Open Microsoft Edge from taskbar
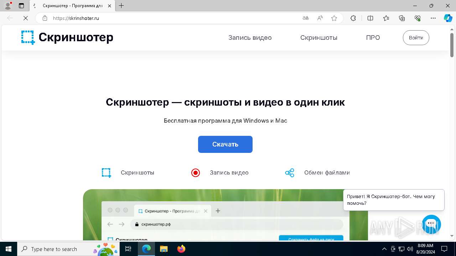 146,249
